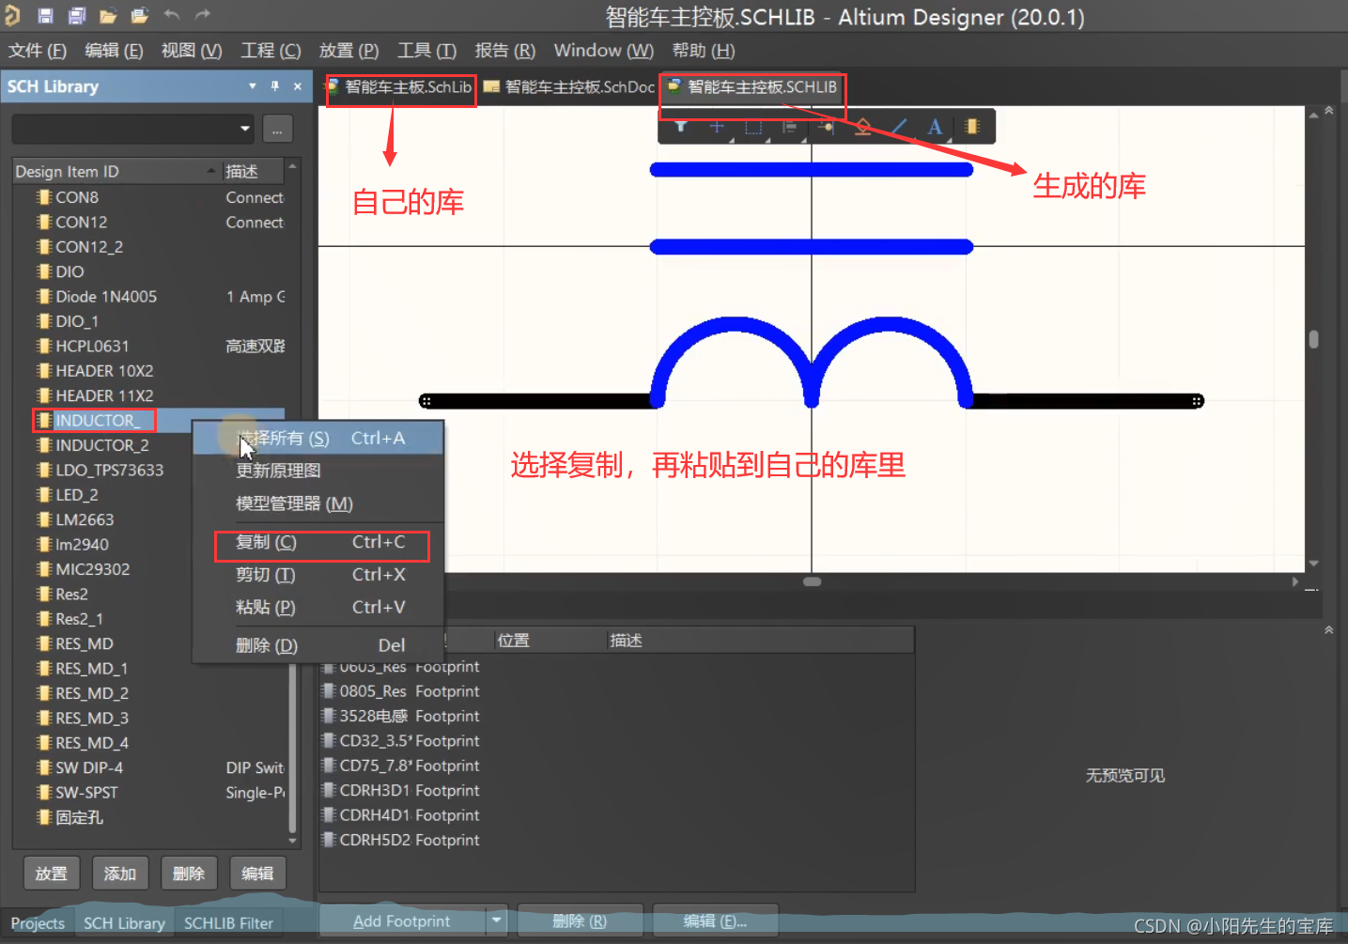Click the Save icon in title bar
This screenshot has width=1348, height=944.
click(44, 15)
